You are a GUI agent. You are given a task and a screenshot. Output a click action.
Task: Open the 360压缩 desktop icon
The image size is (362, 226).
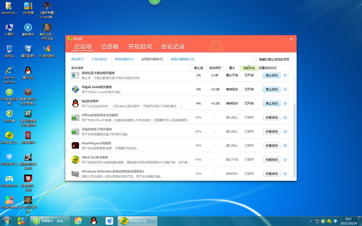point(28,8)
